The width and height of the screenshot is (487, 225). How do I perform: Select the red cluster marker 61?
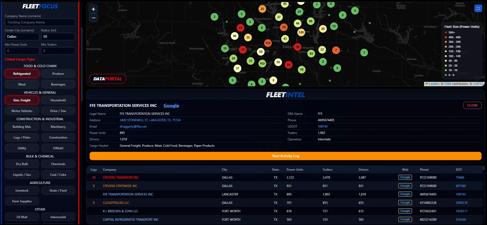coord(241,28)
